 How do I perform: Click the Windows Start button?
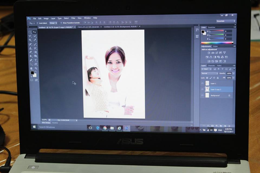[34, 127]
